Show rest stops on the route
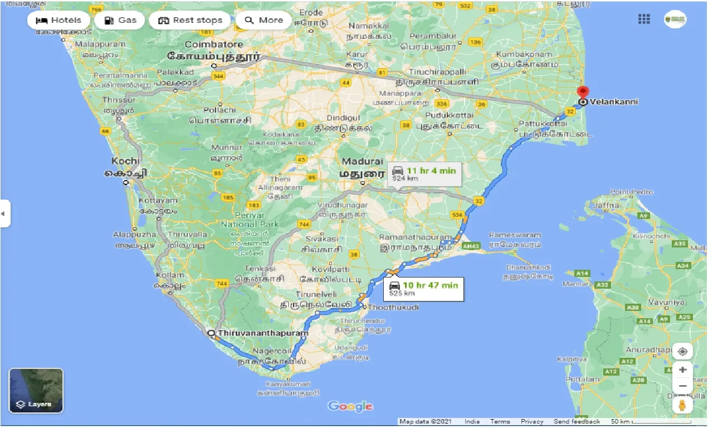Viewport: 713px width, 428px height. click(x=189, y=20)
